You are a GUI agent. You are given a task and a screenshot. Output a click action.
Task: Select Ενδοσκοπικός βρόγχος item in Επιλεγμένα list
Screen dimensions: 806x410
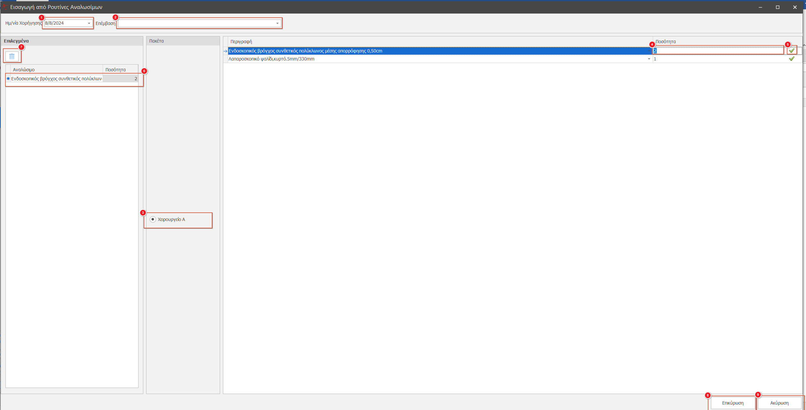[57, 79]
